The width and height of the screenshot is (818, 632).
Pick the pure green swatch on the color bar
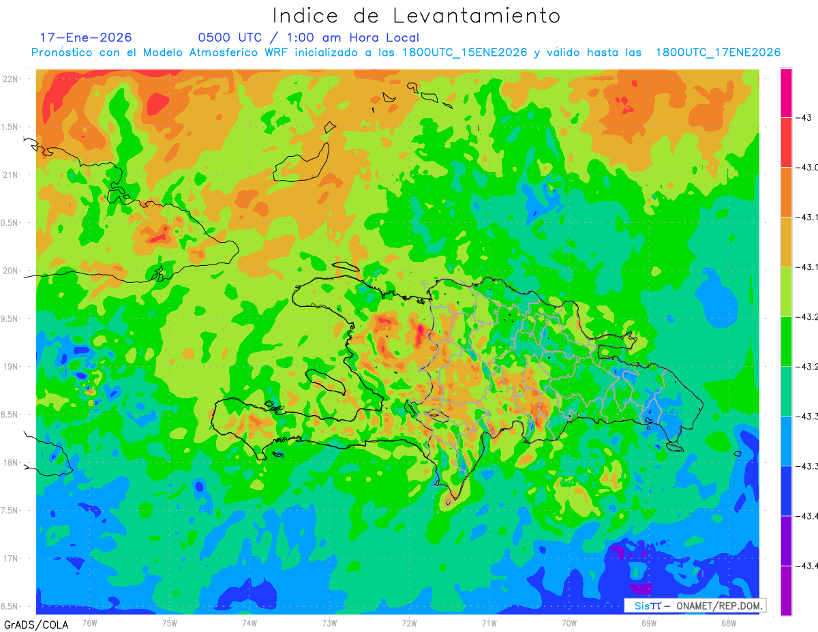point(786,342)
